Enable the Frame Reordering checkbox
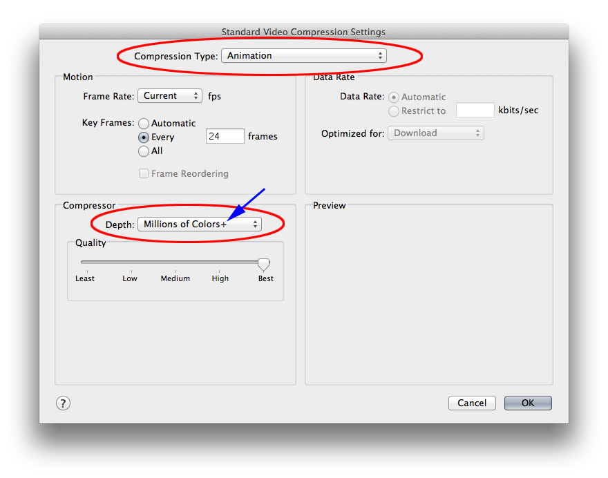Screen dimensions: 608x478 point(144,173)
